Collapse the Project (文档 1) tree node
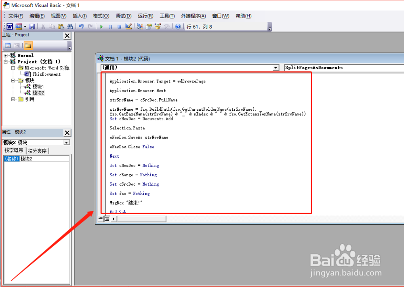The height and width of the screenshot is (287, 404). pos(6,61)
